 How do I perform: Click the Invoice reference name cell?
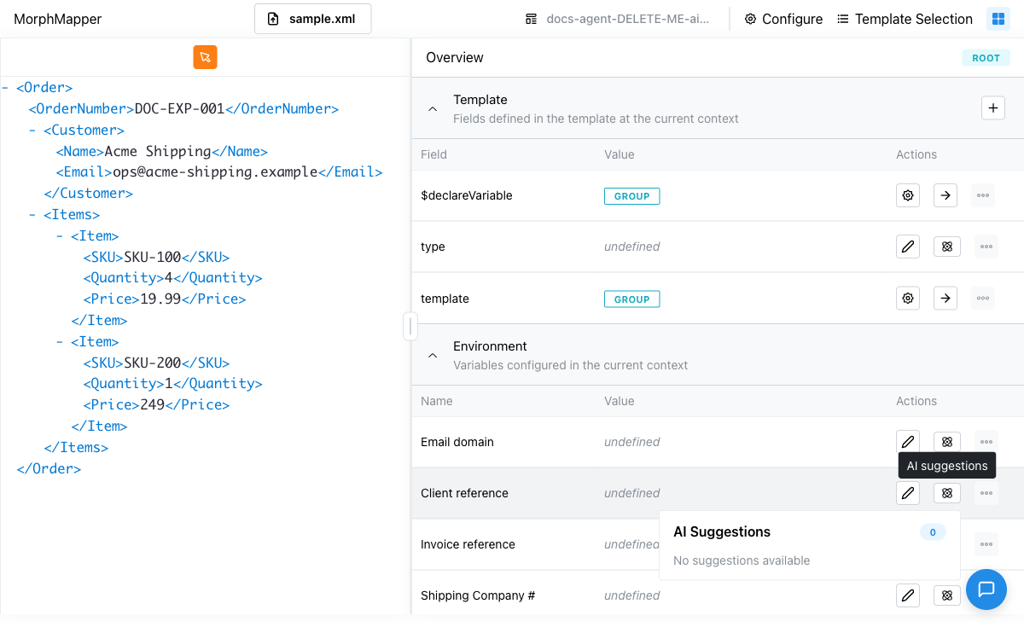[x=468, y=544]
